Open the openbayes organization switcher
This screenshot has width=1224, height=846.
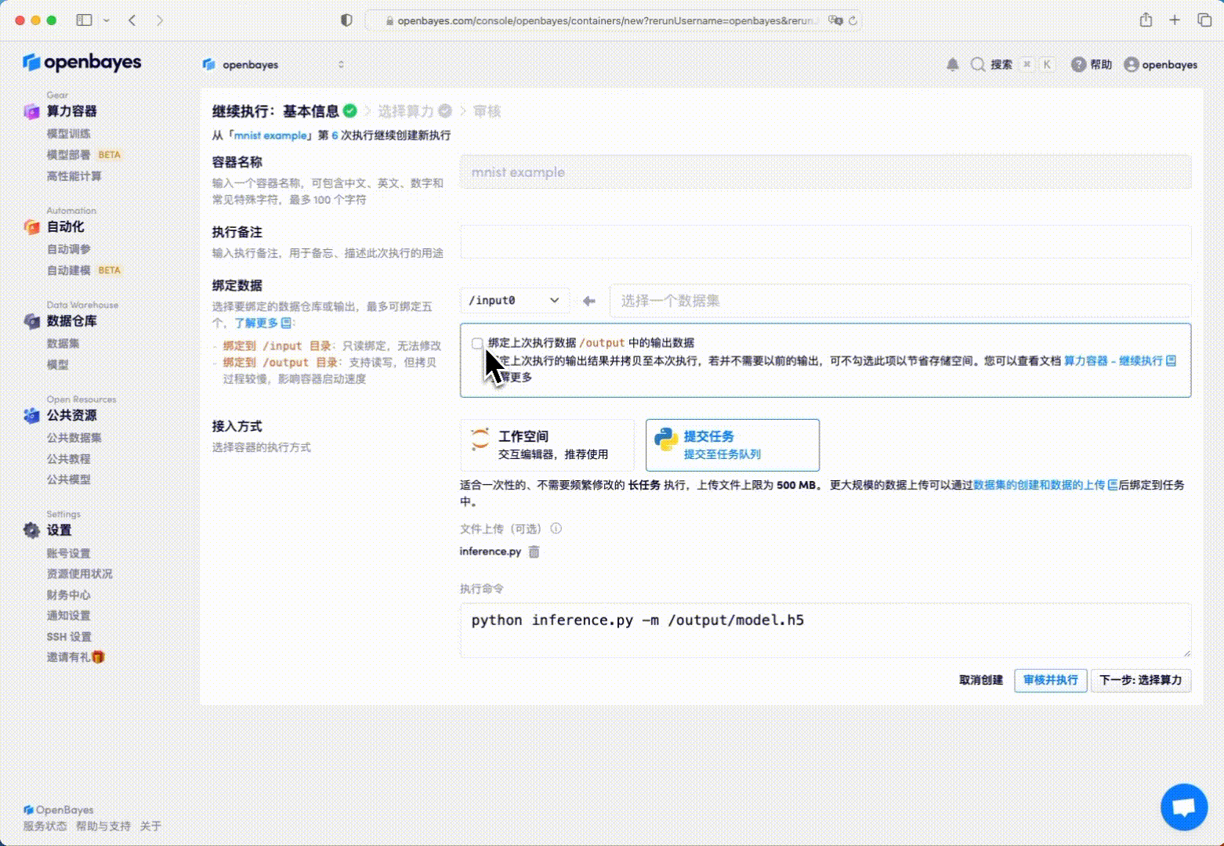(273, 64)
